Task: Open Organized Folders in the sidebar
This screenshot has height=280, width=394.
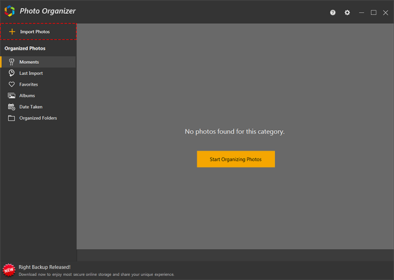Action: click(x=38, y=118)
